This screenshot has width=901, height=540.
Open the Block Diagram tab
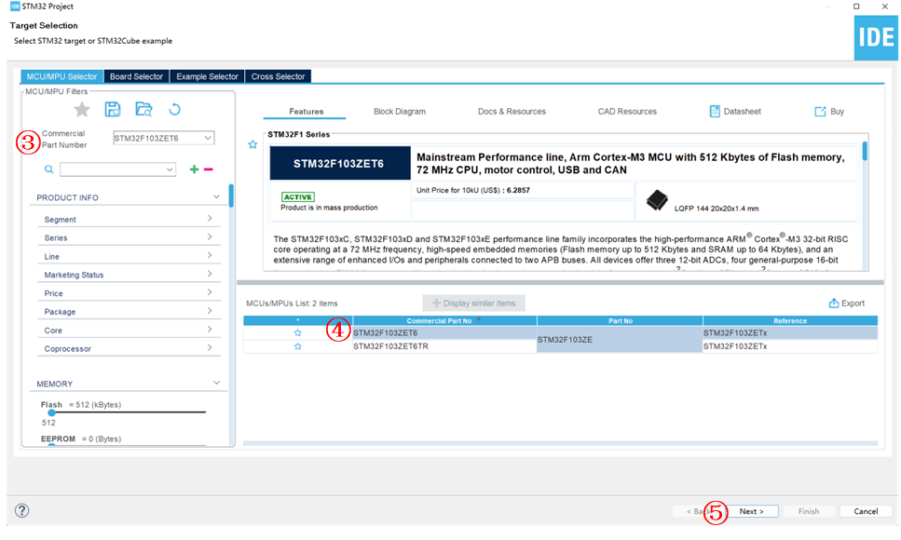[x=399, y=112]
